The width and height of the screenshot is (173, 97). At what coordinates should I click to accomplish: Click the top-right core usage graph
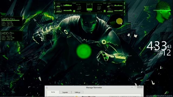118,5
